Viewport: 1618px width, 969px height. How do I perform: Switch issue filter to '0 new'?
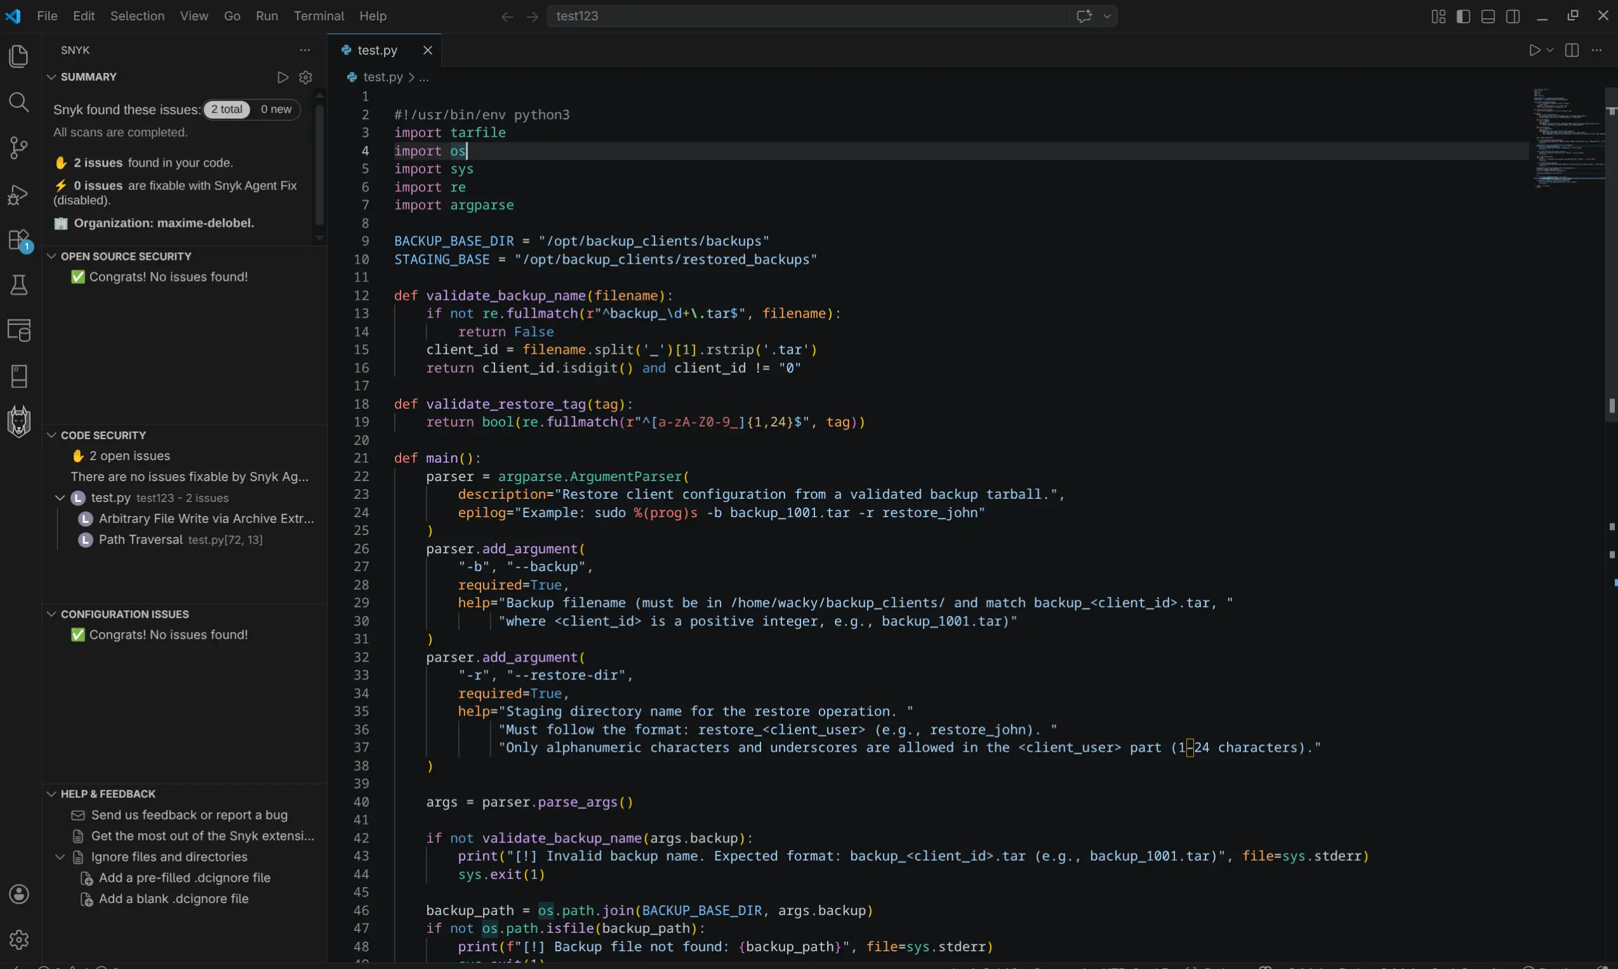[276, 109]
